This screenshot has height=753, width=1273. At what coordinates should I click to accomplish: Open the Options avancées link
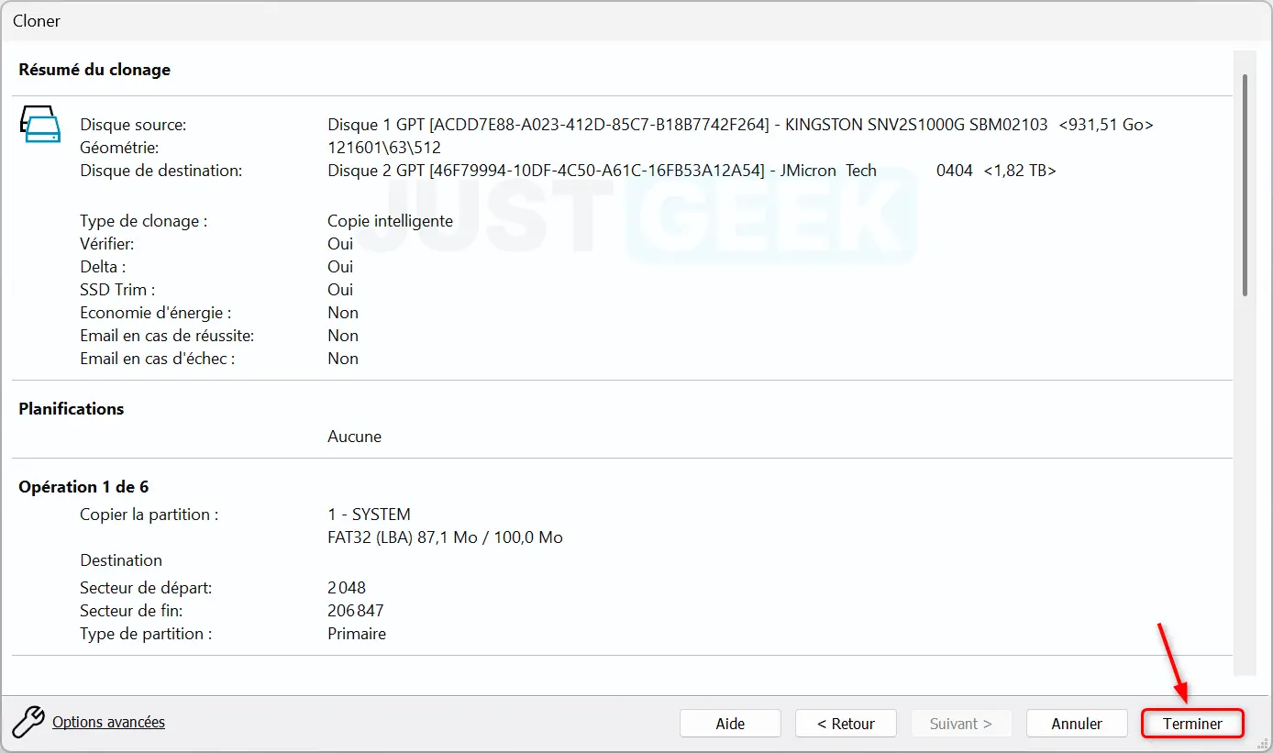108,722
